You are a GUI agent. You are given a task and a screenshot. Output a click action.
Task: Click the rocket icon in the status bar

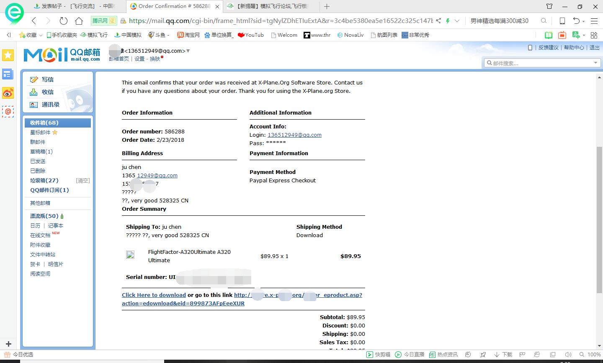coord(483,355)
